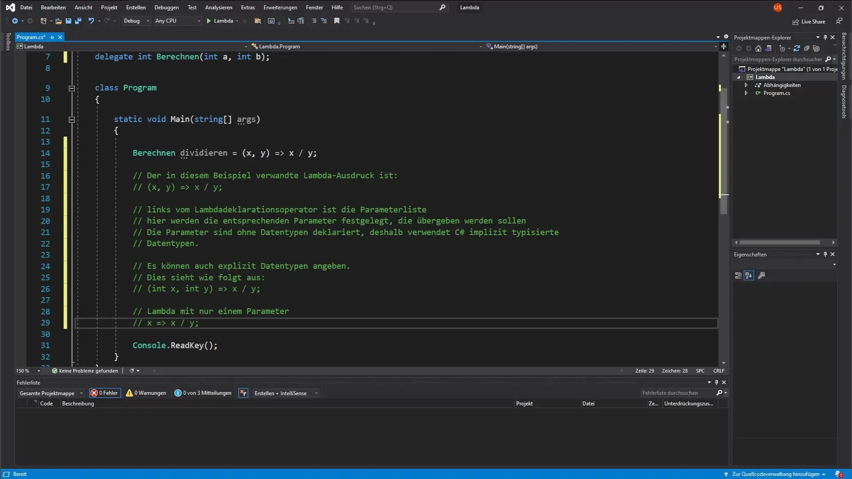Click the Live Share button
852x479 pixels.
point(809,22)
